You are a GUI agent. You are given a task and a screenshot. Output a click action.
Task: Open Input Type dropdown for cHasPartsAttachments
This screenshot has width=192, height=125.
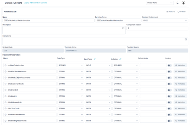click(98, 115)
